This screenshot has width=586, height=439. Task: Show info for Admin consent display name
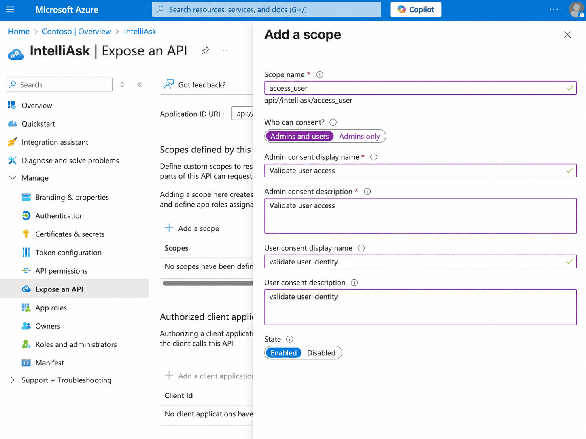click(374, 157)
